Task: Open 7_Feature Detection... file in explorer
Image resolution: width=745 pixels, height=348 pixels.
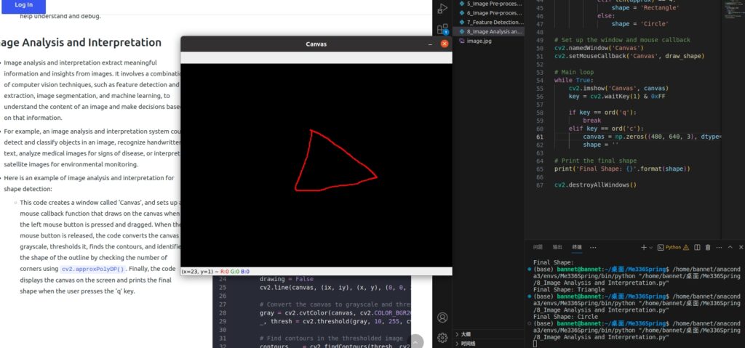Action: click(491, 23)
